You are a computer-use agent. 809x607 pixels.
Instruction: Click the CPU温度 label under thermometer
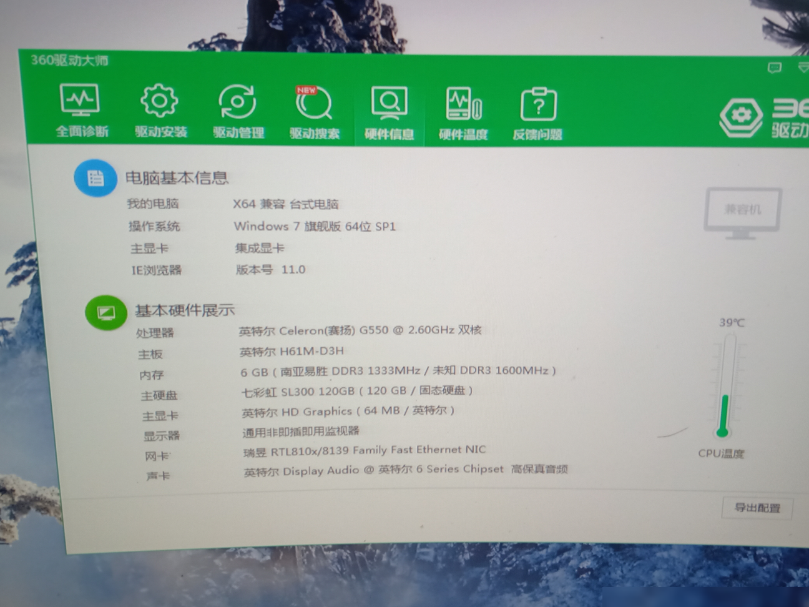(x=721, y=453)
